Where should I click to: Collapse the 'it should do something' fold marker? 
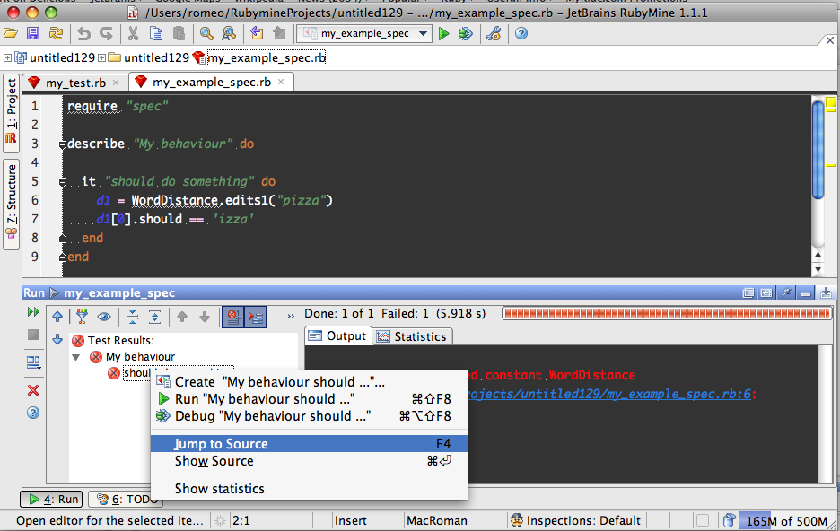(x=63, y=182)
